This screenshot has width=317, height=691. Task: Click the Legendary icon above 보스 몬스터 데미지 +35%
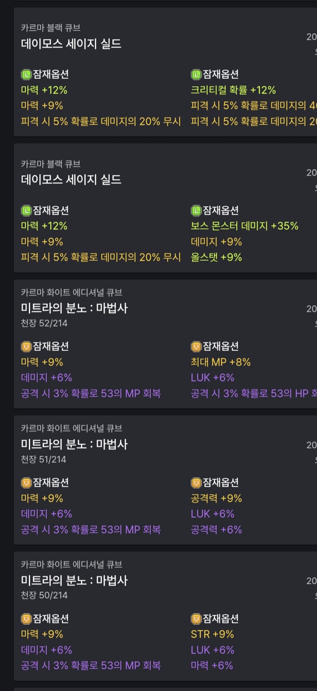pyautogui.click(x=196, y=210)
